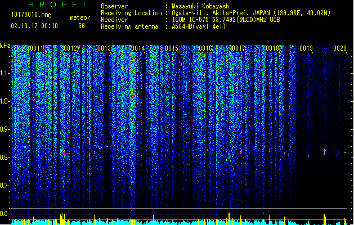
Task: Click the 0020 time marker
Action: click(340, 48)
